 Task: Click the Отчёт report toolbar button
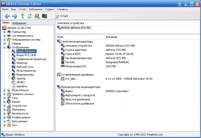61,16
